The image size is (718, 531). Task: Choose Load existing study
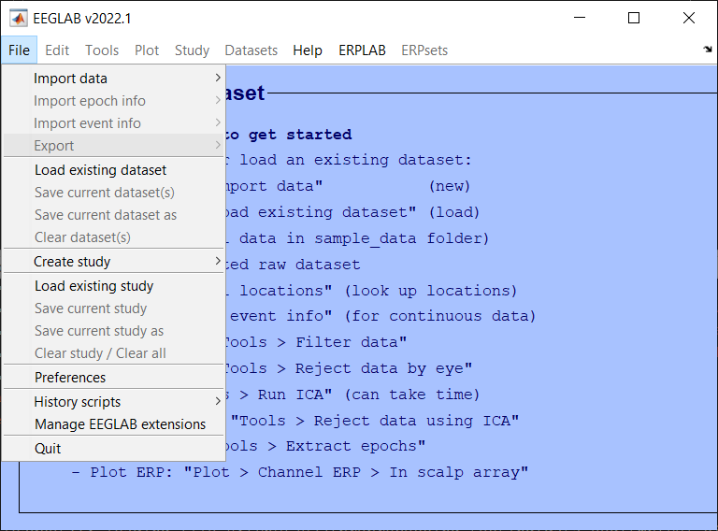pos(93,286)
